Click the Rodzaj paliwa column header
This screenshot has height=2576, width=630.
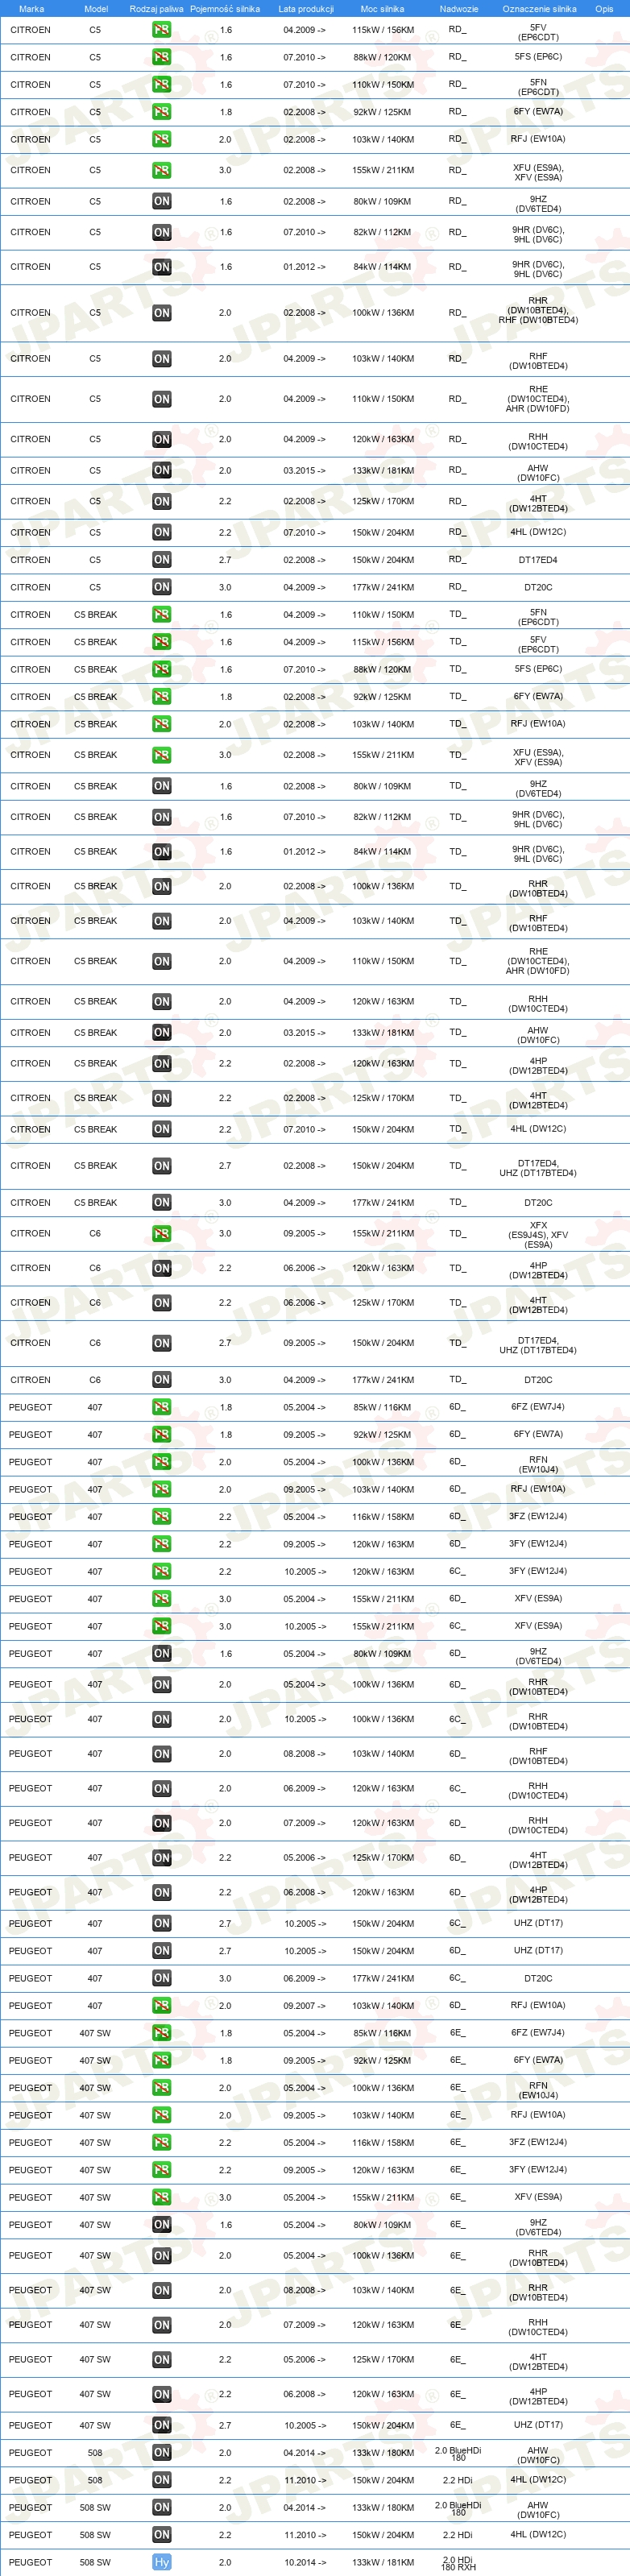(157, 9)
